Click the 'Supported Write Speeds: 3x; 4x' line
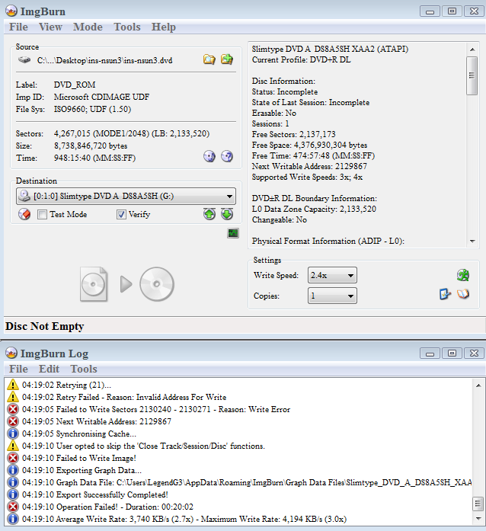Viewport: 486px width, 531px height. point(307,177)
